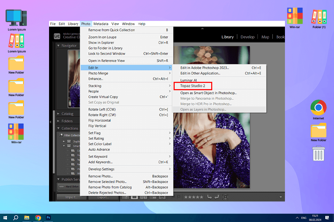Screen dimensions: 334x222
Task: Open taskbar search magnifier
Action: (x=16, y=218)
